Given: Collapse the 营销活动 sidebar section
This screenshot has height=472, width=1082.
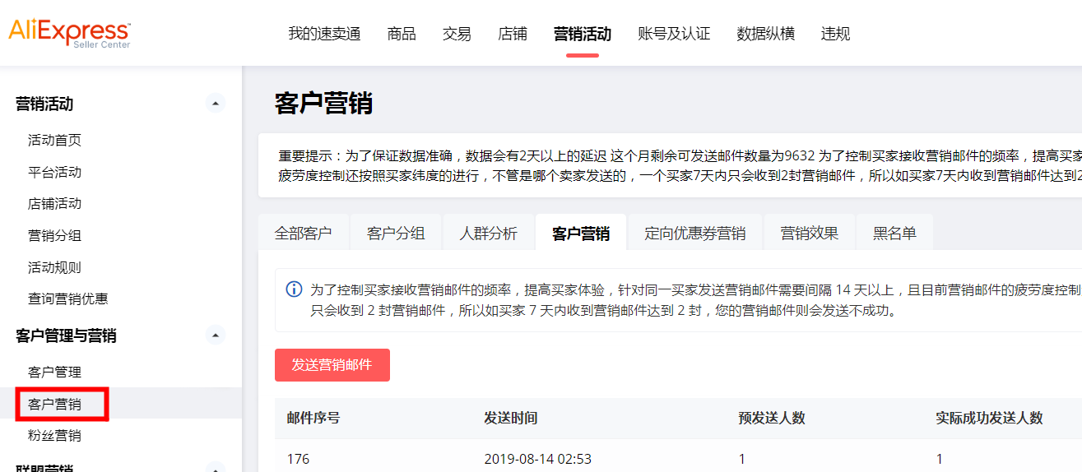Looking at the screenshot, I should click(215, 104).
